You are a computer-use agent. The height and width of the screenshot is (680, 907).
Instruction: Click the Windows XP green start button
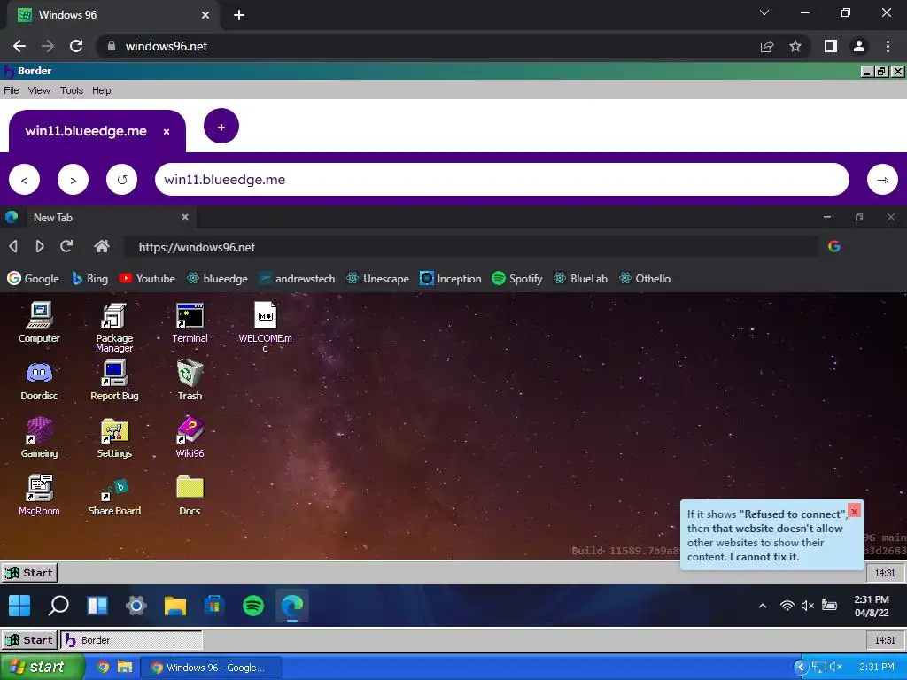[41, 667]
